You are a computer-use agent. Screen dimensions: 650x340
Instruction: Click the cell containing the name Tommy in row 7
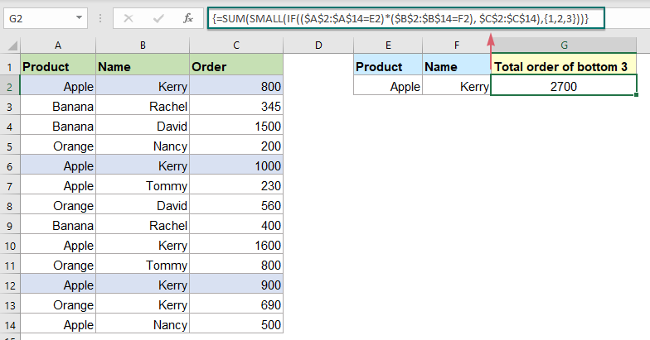point(143,185)
